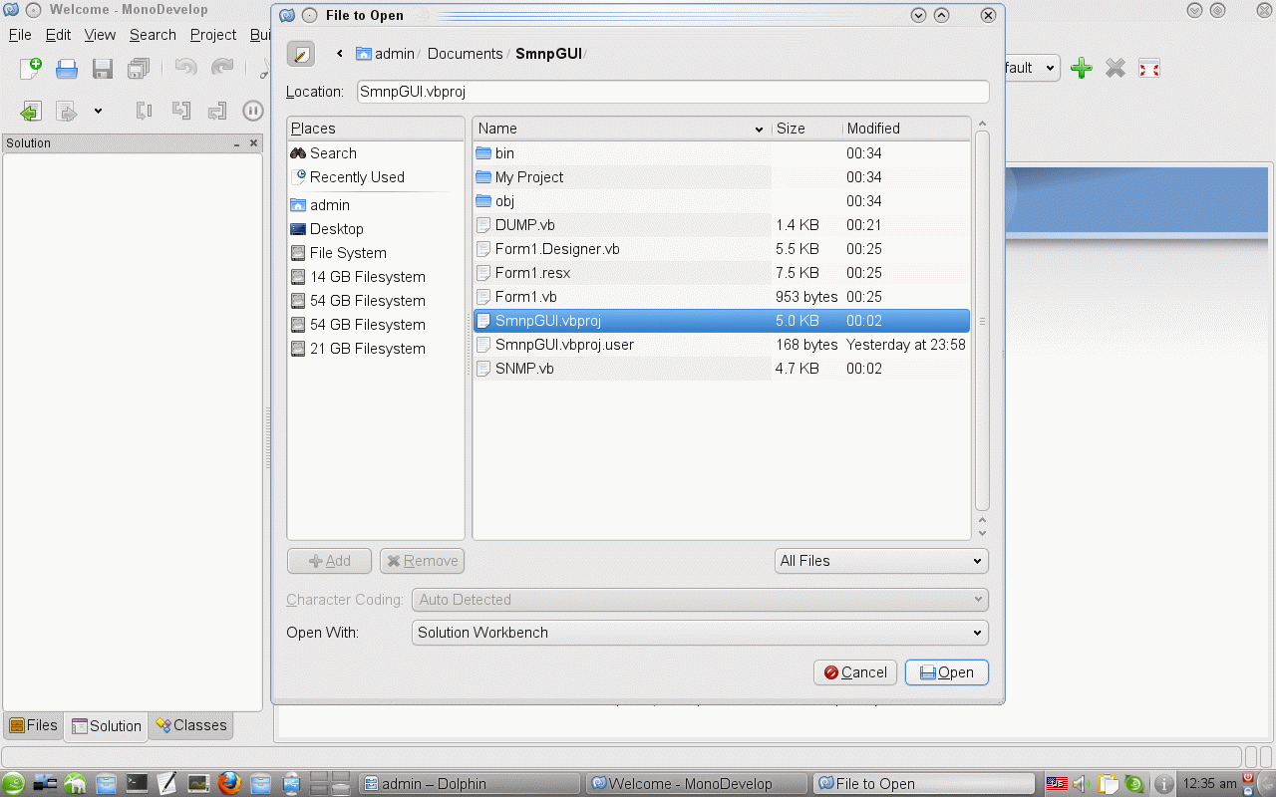Go to the admin folder in path bar
The height and width of the screenshot is (797, 1276).
coord(385,54)
